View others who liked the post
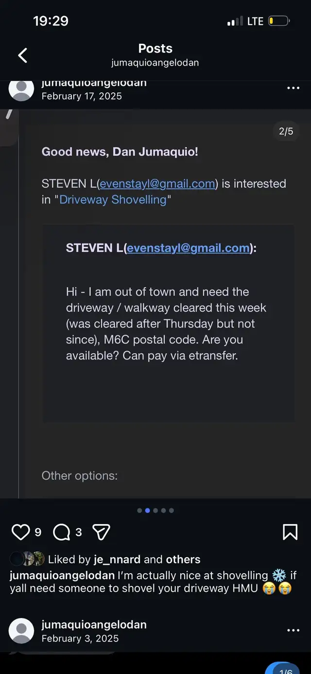This screenshot has width=311, height=674. (183, 560)
